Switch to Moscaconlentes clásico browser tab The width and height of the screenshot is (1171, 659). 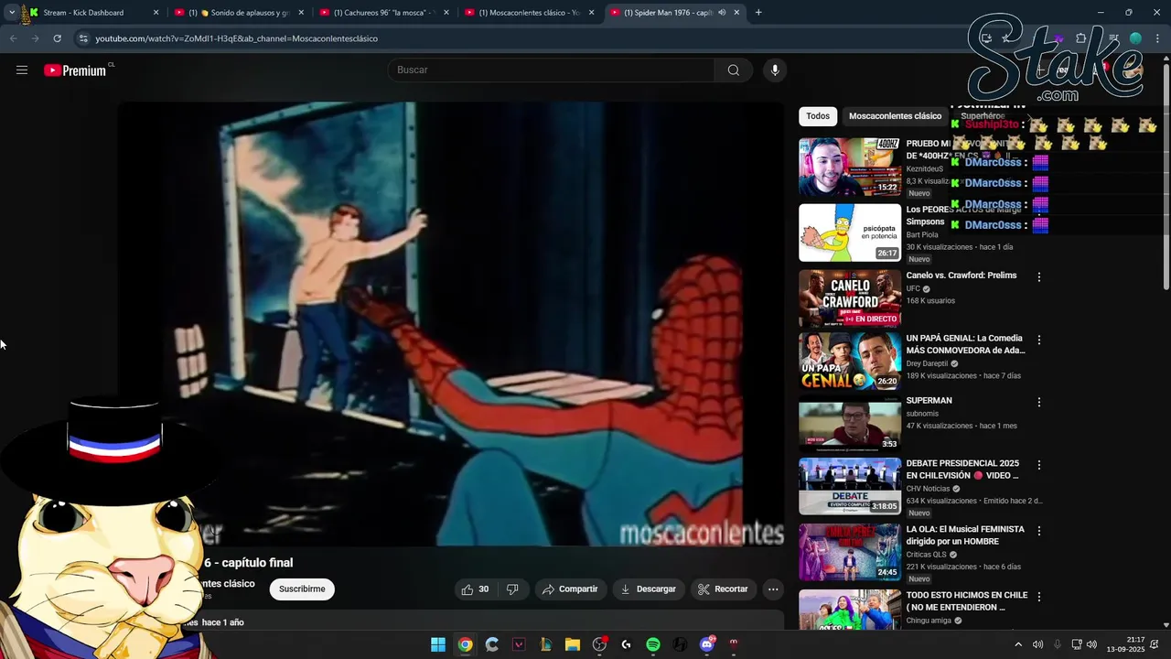click(529, 13)
